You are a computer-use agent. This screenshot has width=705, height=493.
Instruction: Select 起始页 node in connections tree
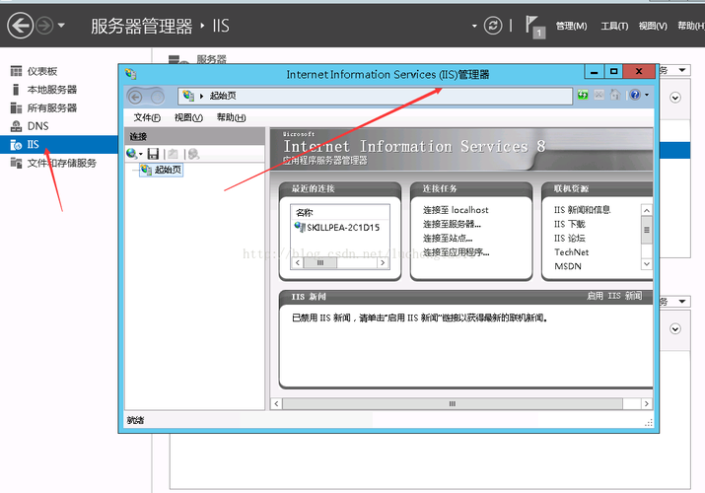pos(162,170)
